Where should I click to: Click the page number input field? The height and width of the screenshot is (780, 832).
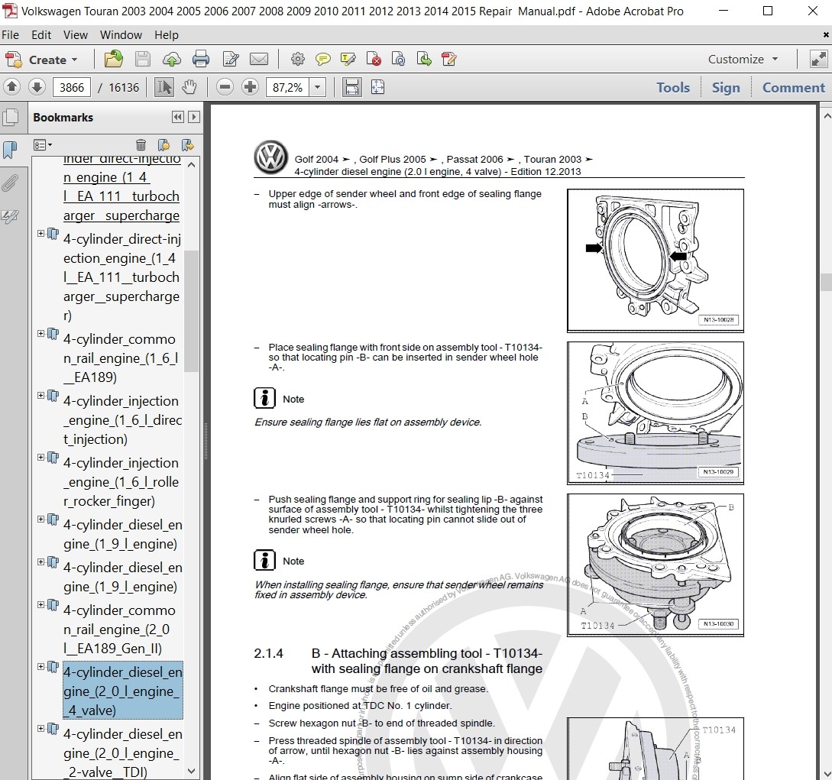72,87
